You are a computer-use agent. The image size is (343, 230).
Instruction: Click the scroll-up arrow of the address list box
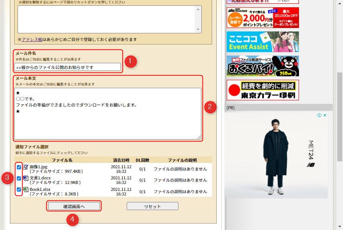198,8
